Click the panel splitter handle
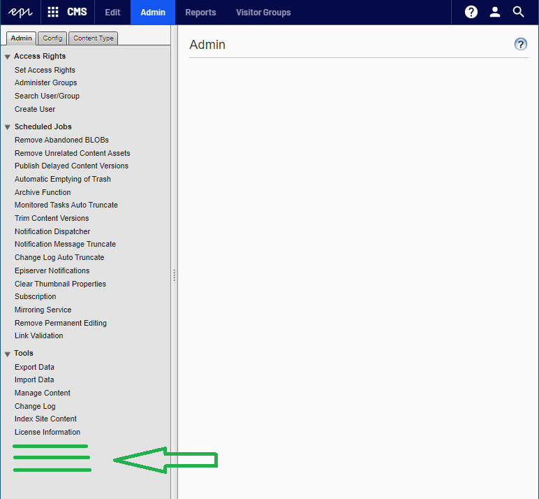This screenshot has width=539, height=499. (x=174, y=275)
